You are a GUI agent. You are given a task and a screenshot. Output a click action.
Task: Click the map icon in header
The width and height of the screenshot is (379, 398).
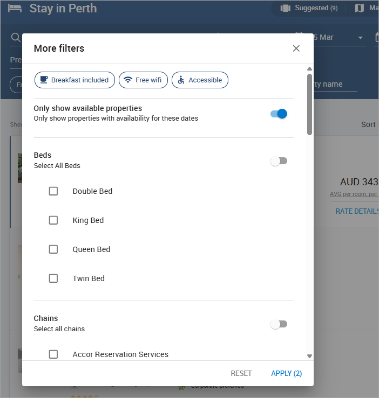[x=359, y=8]
